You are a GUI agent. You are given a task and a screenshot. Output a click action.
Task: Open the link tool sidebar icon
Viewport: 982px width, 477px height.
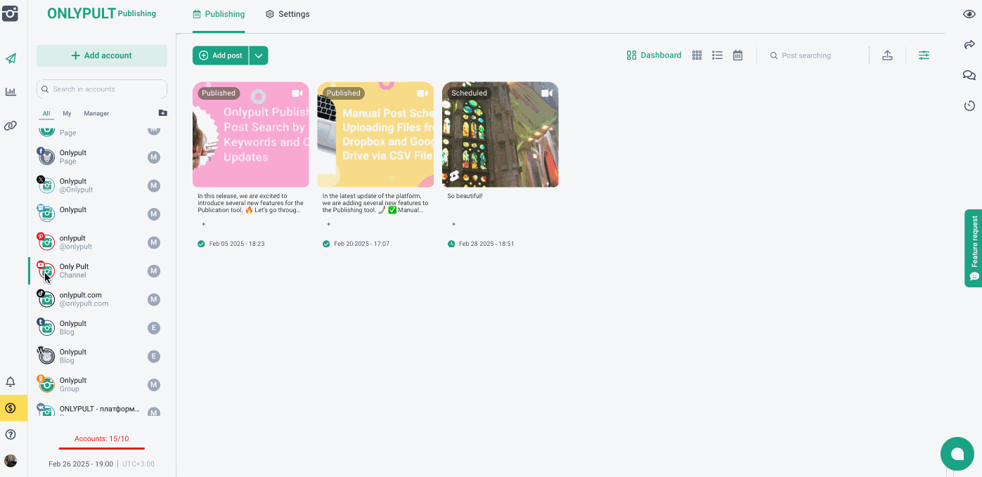coord(11,126)
